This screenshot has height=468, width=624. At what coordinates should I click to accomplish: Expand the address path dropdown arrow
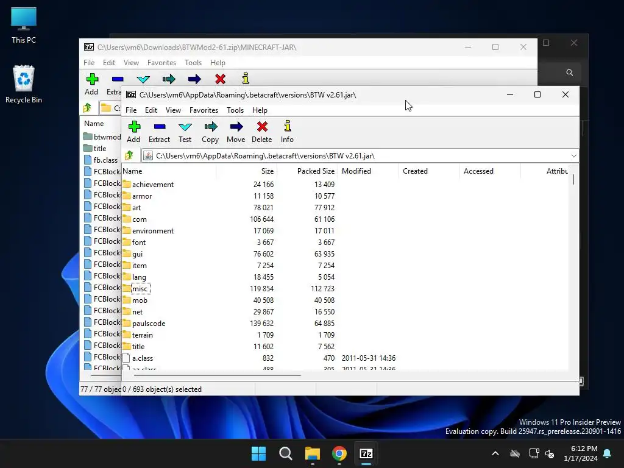573,156
